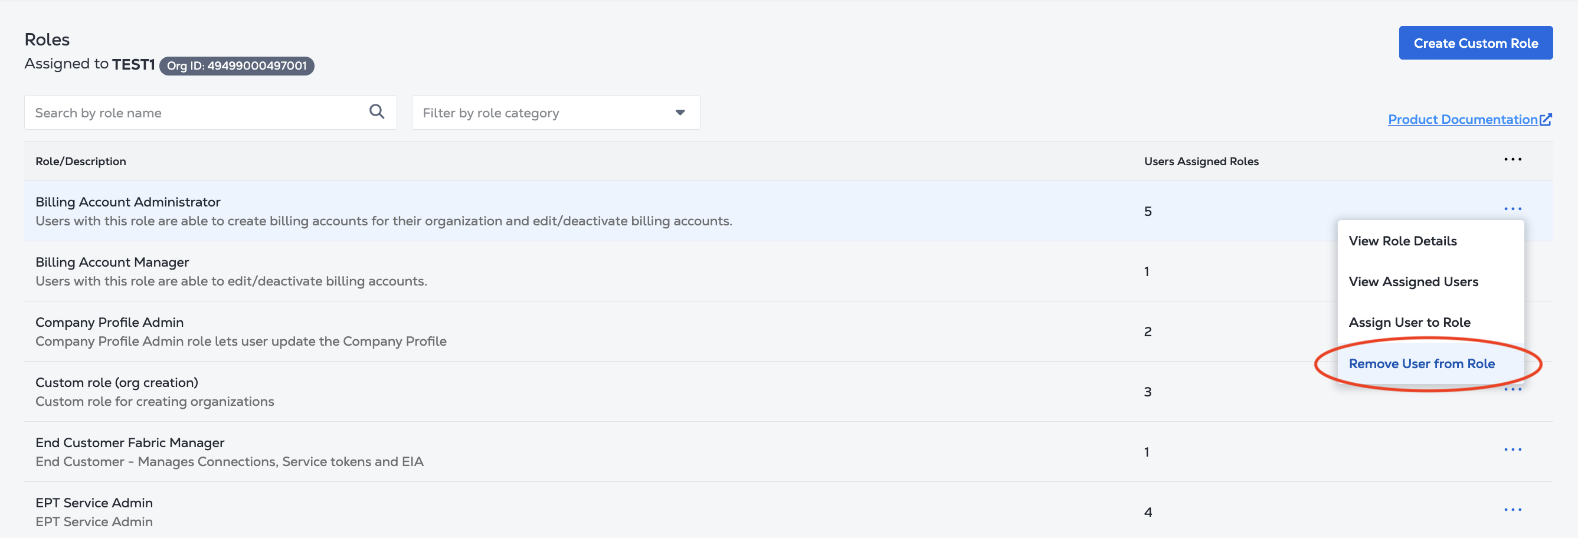Click the Billing Account Manager description text
The image size is (1578, 538).
tap(231, 281)
